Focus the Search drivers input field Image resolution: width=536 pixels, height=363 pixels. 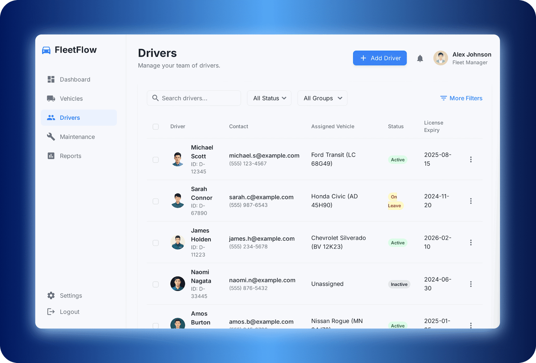tap(198, 98)
